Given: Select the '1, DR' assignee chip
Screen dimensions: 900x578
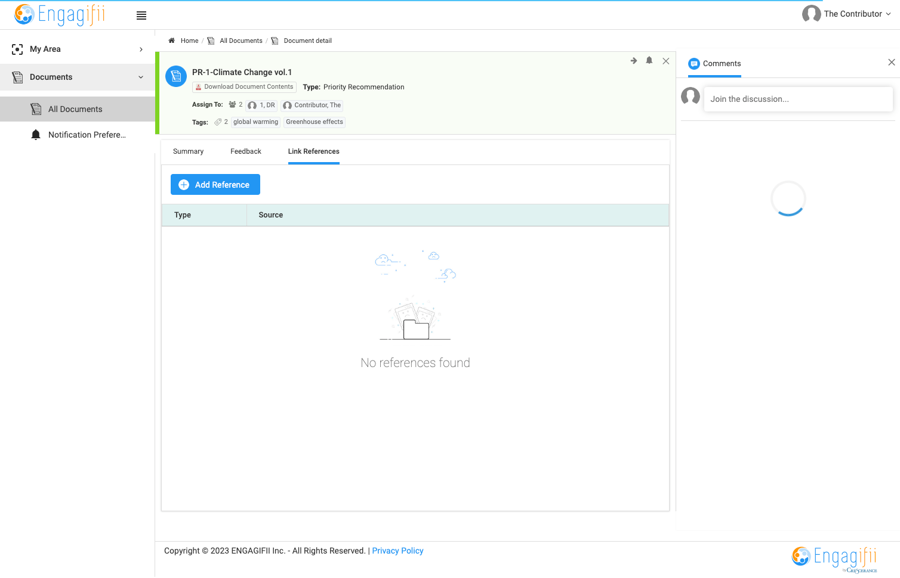Looking at the screenshot, I should pos(262,105).
